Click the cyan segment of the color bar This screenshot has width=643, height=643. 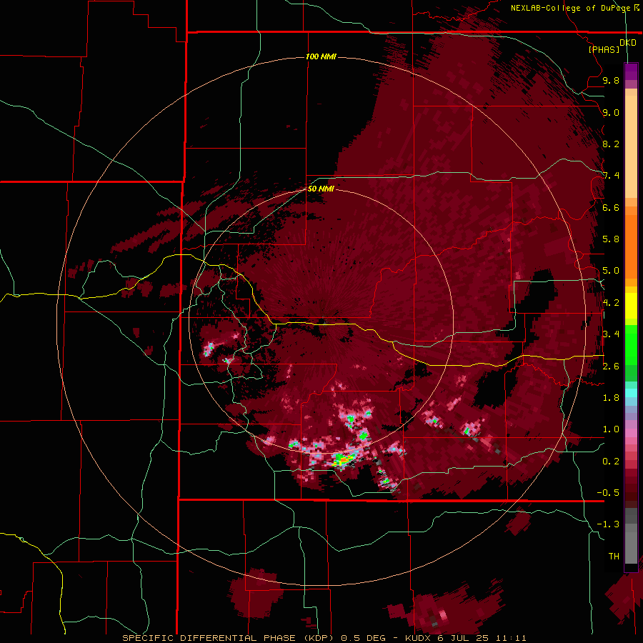(631, 393)
